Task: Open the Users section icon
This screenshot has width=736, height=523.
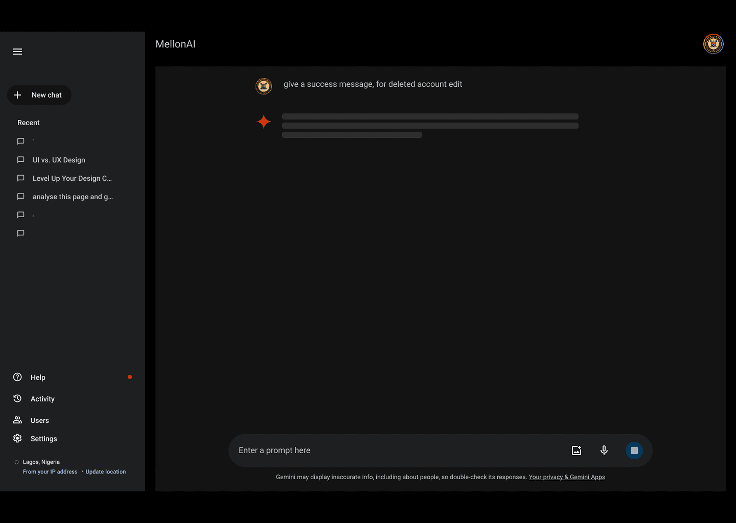Action: (x=17, y=420)
